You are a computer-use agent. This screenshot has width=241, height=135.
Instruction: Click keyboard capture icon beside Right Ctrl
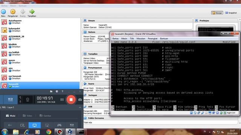pos(225,113)
